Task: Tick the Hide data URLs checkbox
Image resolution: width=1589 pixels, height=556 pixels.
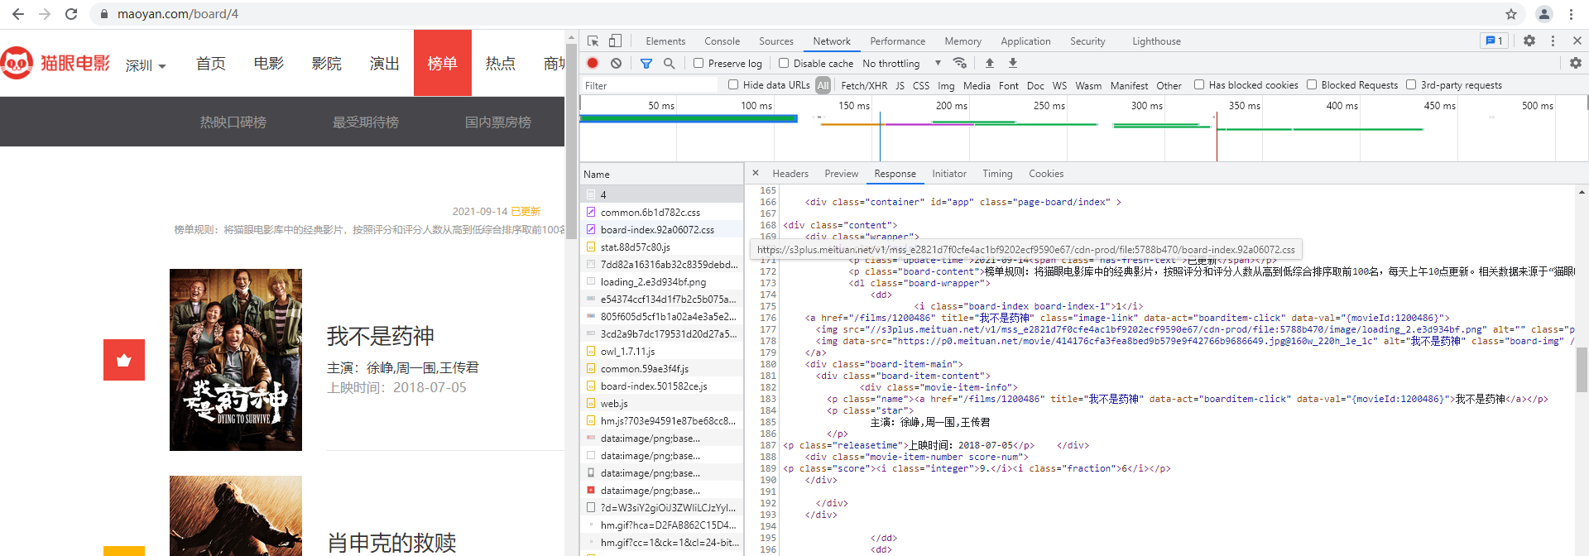Action: [733, 84]
